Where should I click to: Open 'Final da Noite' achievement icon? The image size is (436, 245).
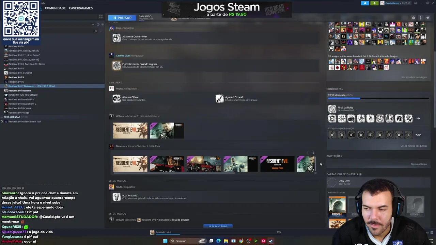[x=332, y=109]
